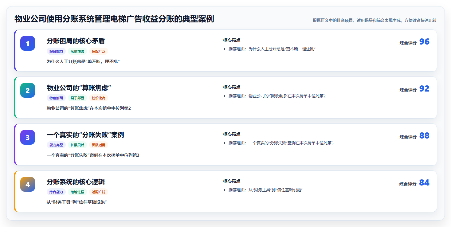
Task: Click 综合评分 label beside 96
Action: click(x=408, y=43)
